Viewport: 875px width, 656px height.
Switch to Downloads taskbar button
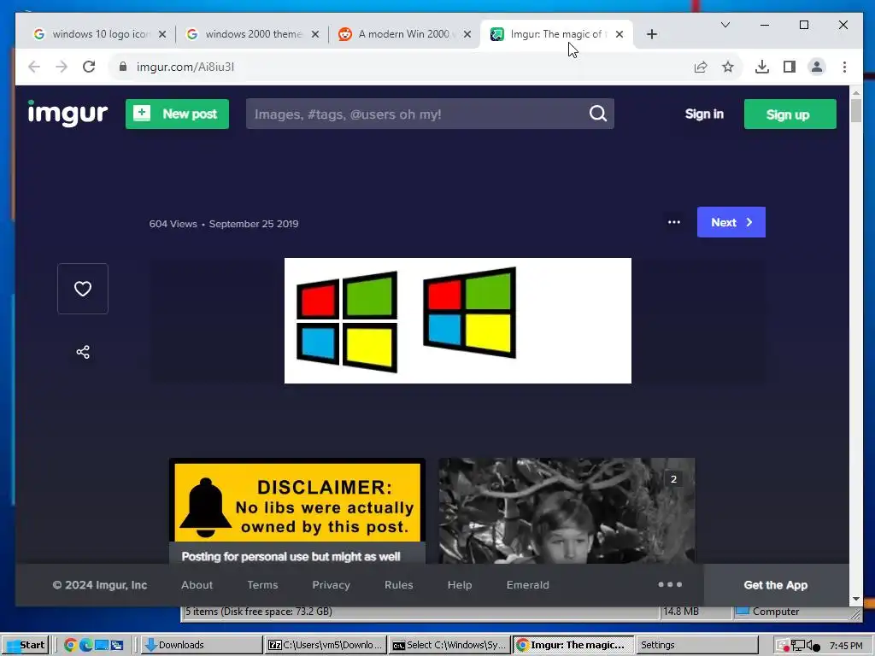point(201,645)
